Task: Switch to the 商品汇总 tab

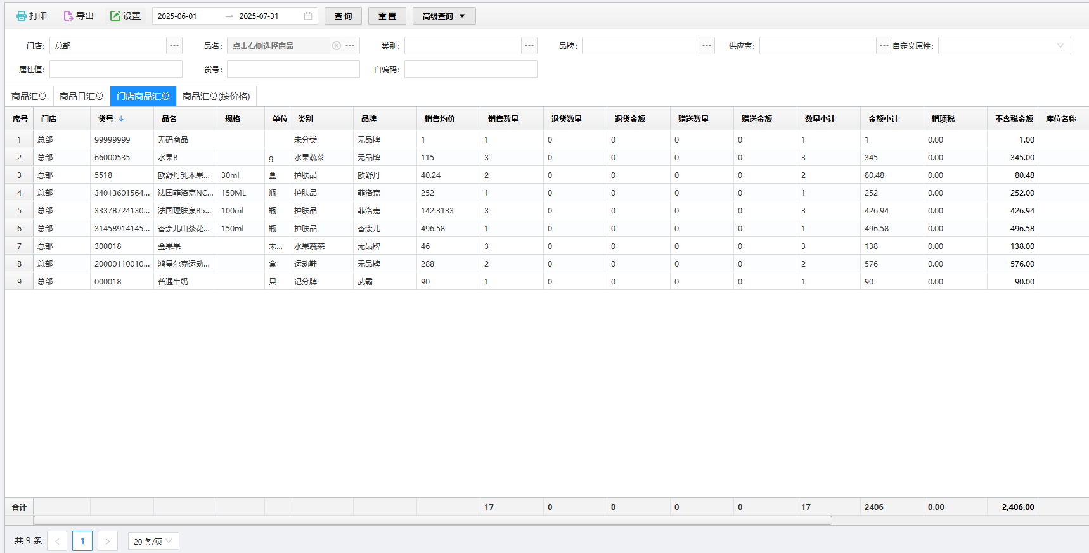Action: (29, 96)
